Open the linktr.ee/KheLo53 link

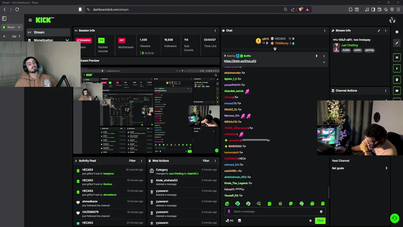click(x=240, y=61)
